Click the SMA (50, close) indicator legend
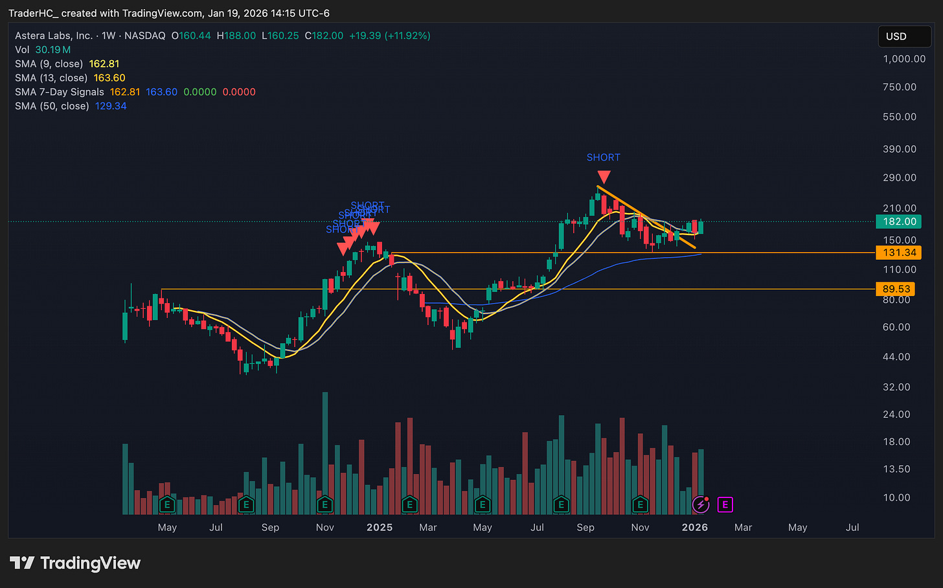 tap(71, 106)
